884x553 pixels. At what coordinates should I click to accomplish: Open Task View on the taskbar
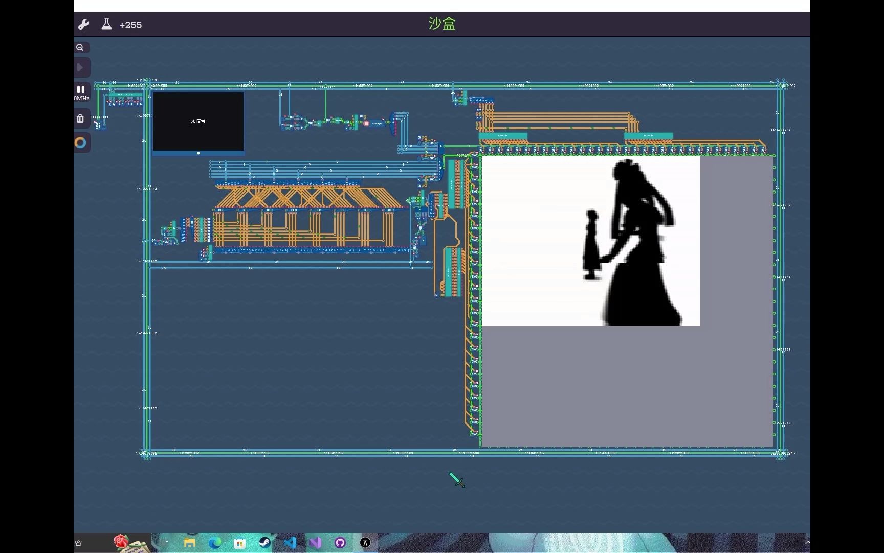click(x=164, y=543)
